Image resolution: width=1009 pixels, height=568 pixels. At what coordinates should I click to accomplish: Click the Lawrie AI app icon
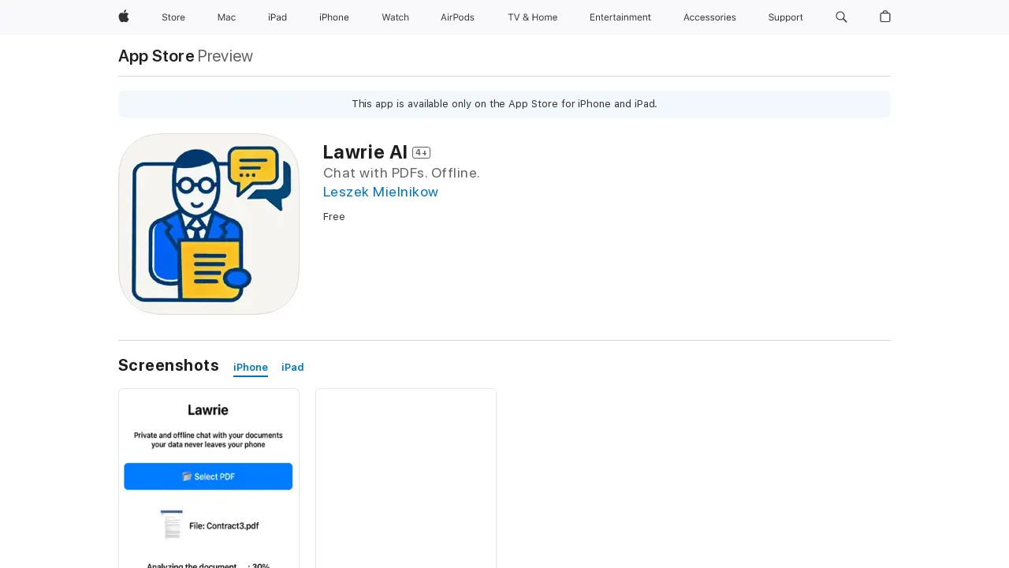pos(209,224)
